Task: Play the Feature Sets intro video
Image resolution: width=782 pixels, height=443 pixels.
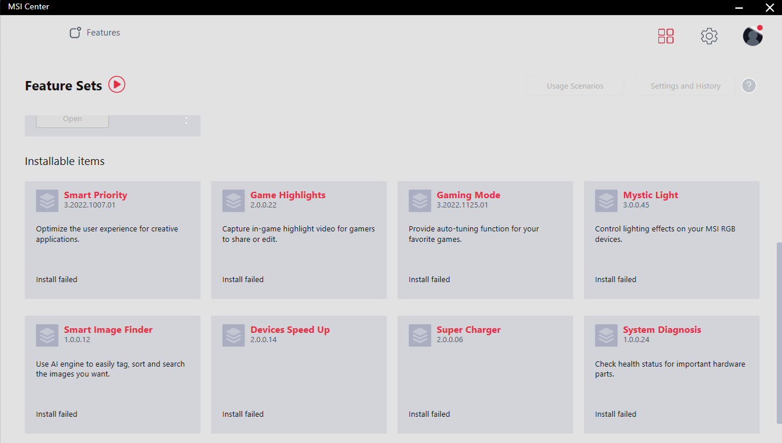Action: coord(117,85)
